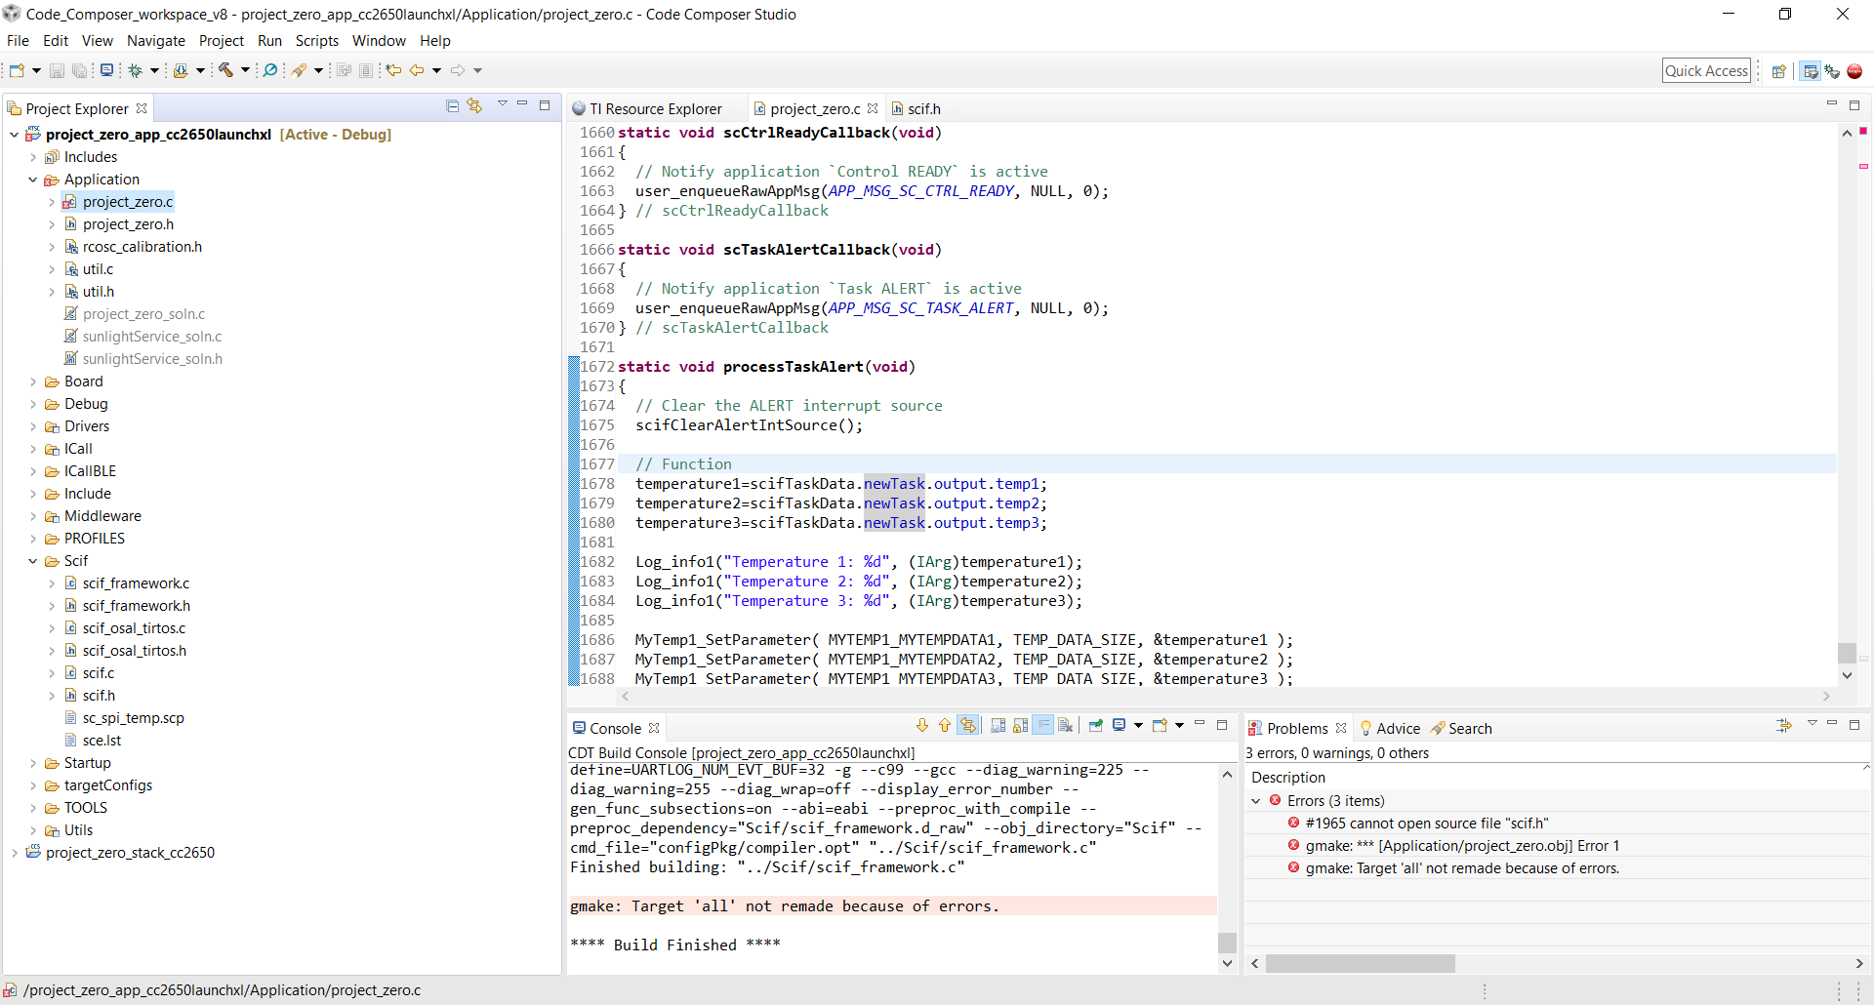The width and height of the screenshot is (1874, 1005).
Task: Open Project Explorer View Menu triangle
Action: [x=502, y=103]
